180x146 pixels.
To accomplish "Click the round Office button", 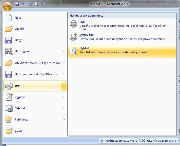I will pos(7,6).
